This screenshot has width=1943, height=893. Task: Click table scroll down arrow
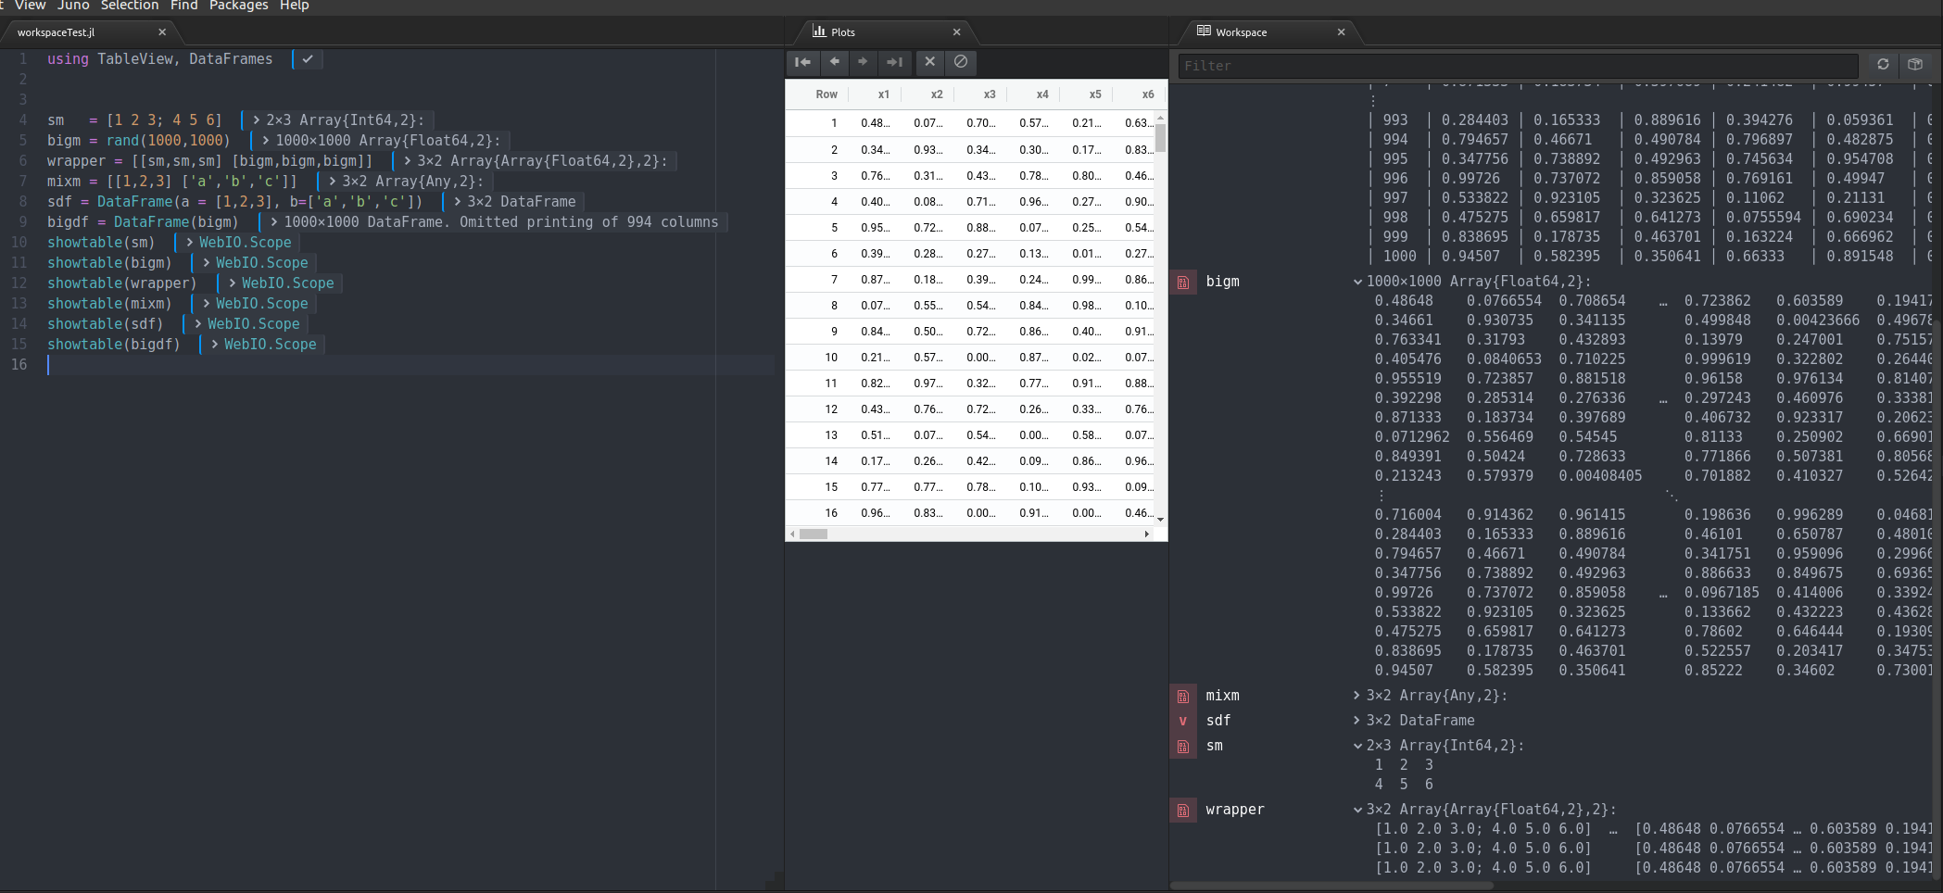pos(1160,520)
